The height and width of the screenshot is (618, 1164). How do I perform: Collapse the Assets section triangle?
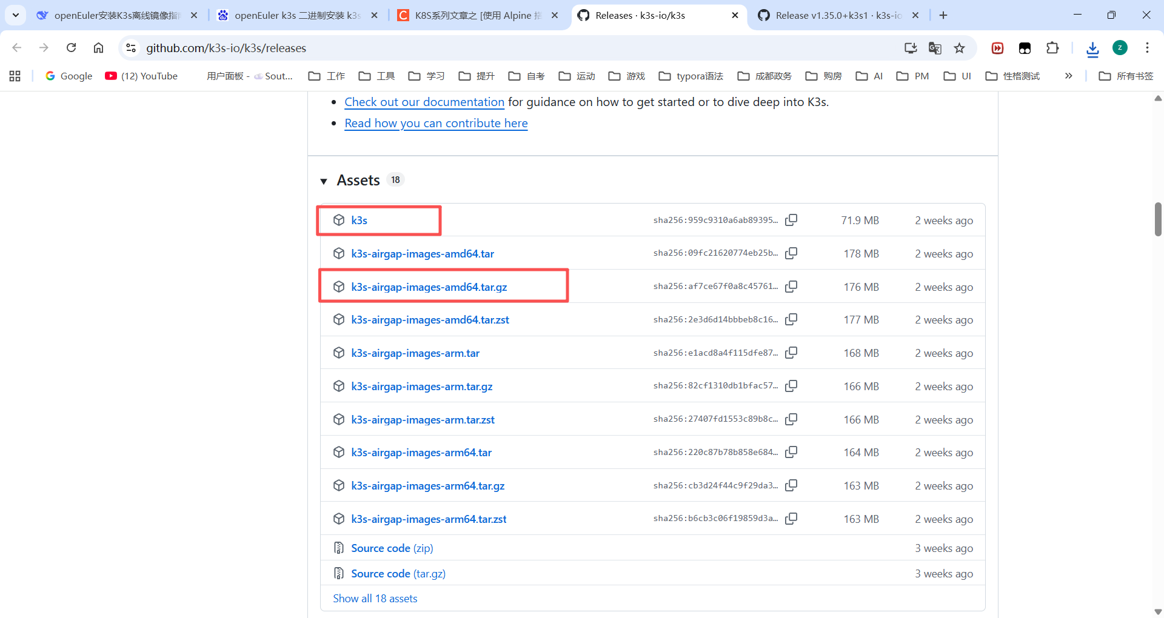(x=324, y=181)
